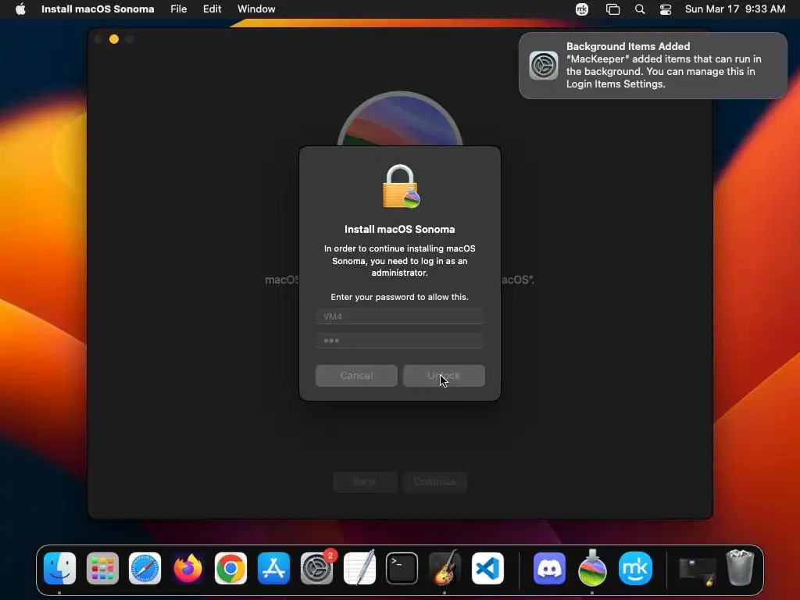
Task: Open Terminal from the Dock
Action: click(x=402, y=568)
